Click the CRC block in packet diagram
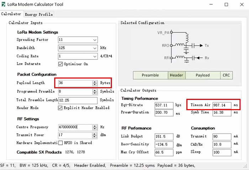The image size is (249, 170). pos(226,75)
